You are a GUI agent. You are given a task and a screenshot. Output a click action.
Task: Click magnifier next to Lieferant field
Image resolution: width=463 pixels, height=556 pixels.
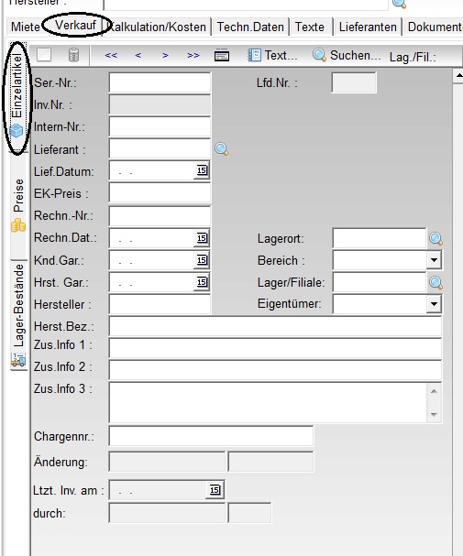pos(221,149)
